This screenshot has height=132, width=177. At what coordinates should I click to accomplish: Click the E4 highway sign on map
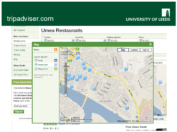tap(77, 49)
